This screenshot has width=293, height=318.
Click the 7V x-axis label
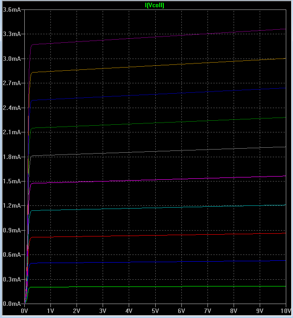(x=207, y=311)
